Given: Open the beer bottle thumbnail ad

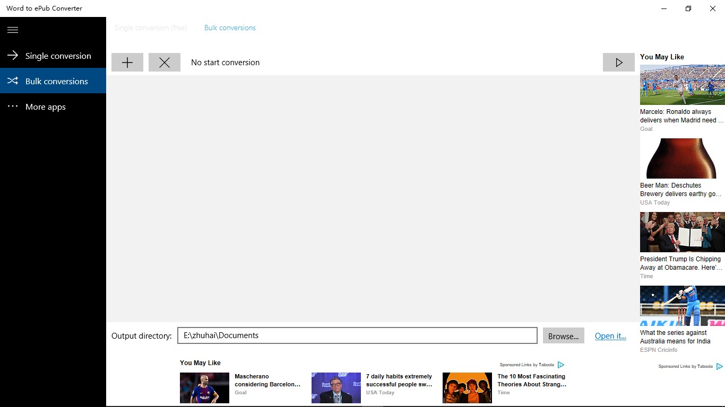Looking at the screenshot, I should click(682, 158).
